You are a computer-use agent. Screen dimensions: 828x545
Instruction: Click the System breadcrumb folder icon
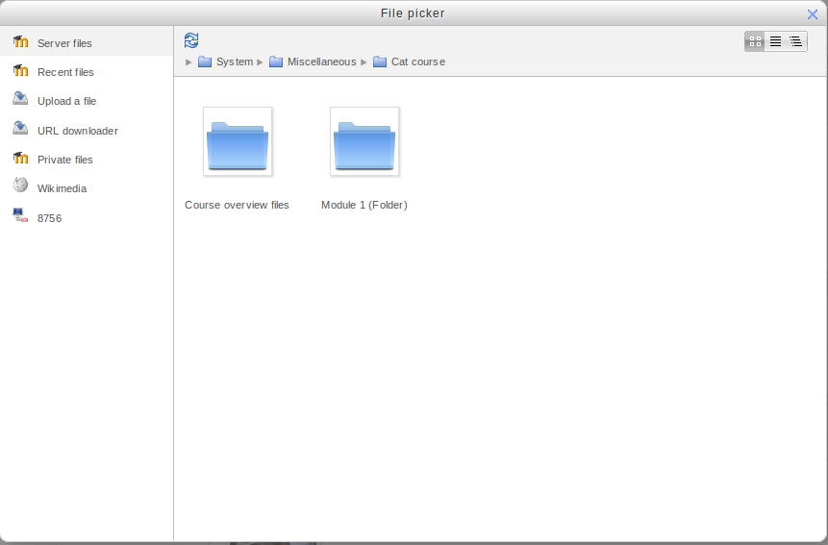click(205, 62)
